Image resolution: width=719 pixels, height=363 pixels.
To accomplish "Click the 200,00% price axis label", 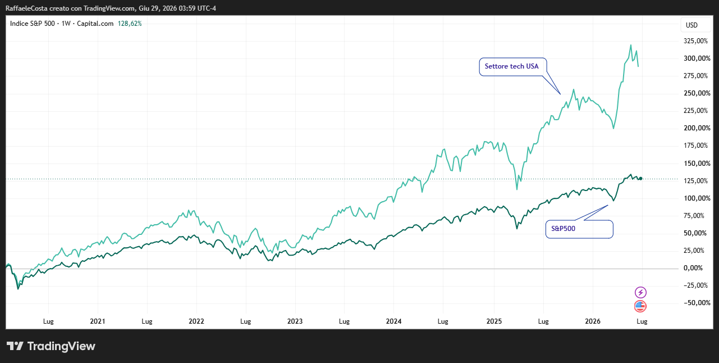I will 697,128.
